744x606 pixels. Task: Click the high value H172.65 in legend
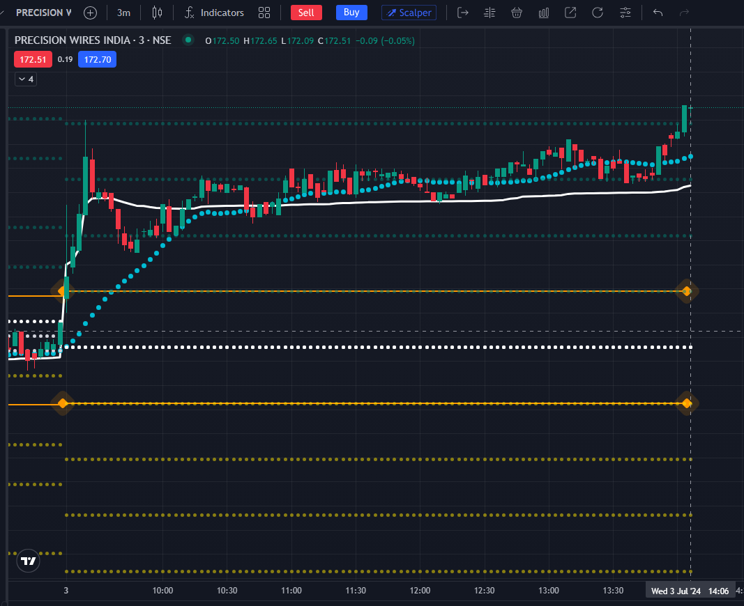(260, 40)
